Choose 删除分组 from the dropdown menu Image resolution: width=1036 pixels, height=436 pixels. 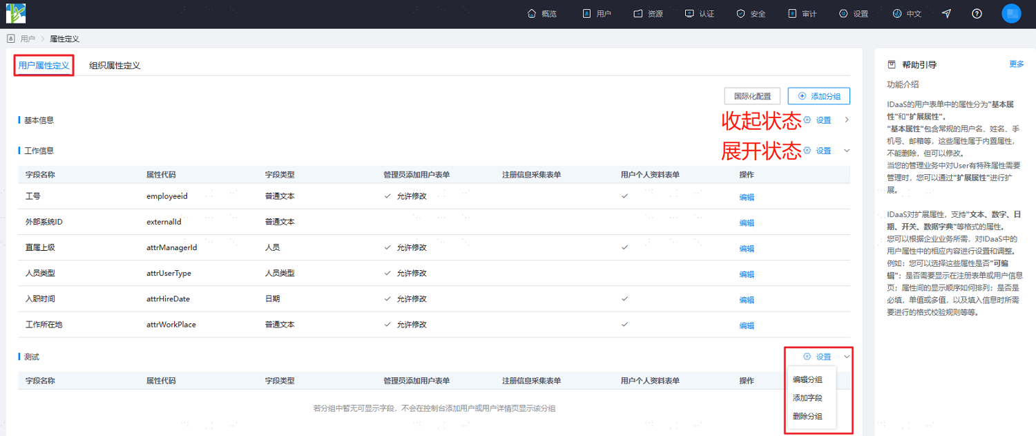(x=807, y=417)
